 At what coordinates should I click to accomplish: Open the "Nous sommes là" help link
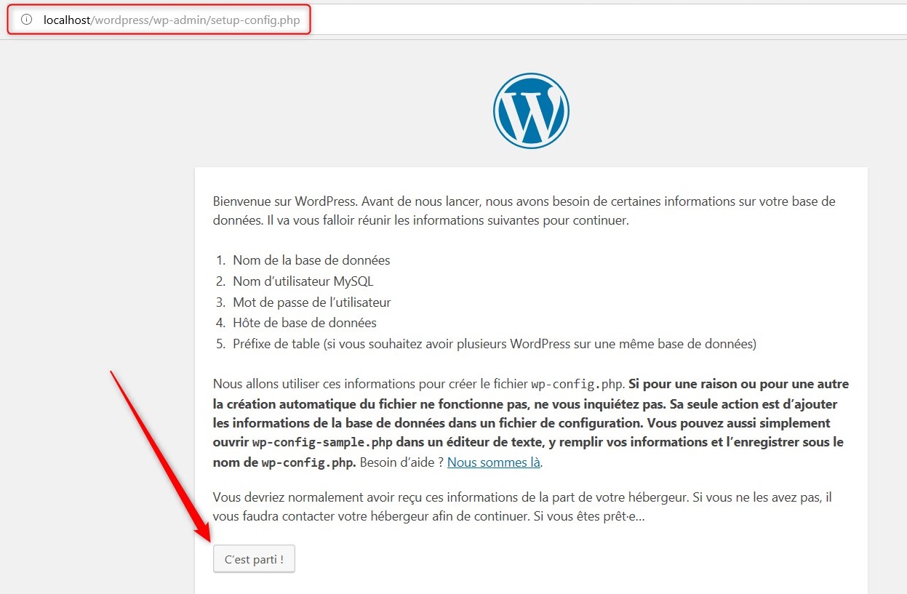pyautogui.click(x=493, y=462)
